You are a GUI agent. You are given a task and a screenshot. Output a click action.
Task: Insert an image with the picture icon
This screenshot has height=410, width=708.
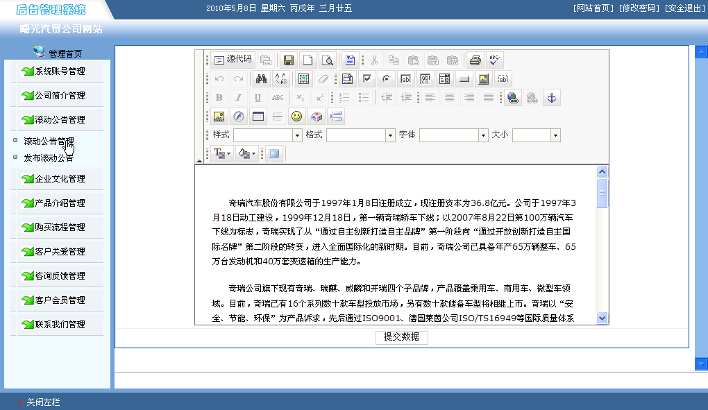[219, 117]
